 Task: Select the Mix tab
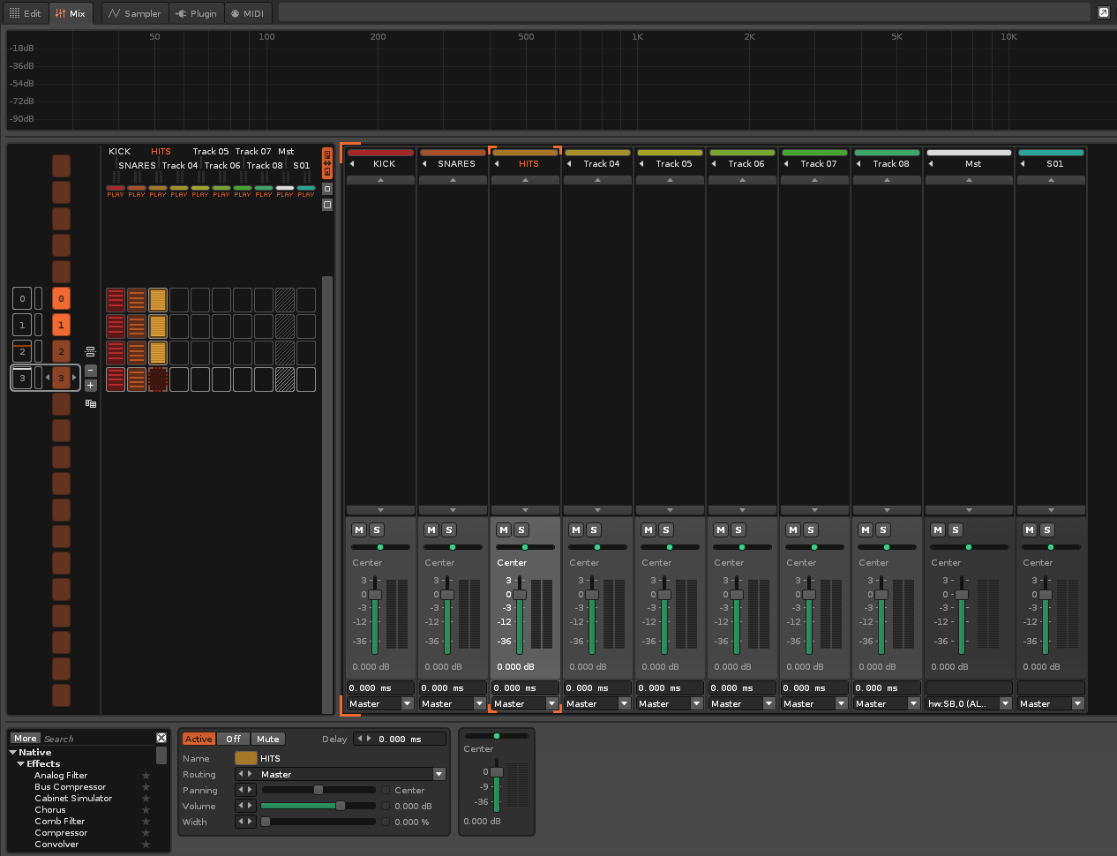click(x=71, y=13)
